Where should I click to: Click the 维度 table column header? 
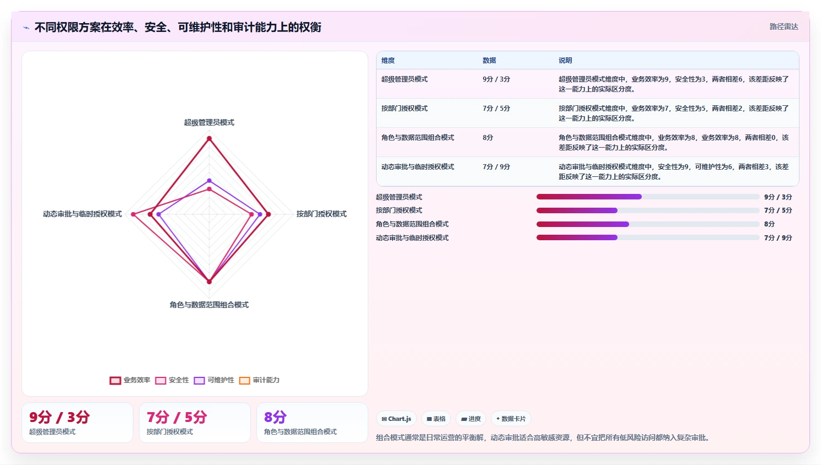tap(388, 61)
